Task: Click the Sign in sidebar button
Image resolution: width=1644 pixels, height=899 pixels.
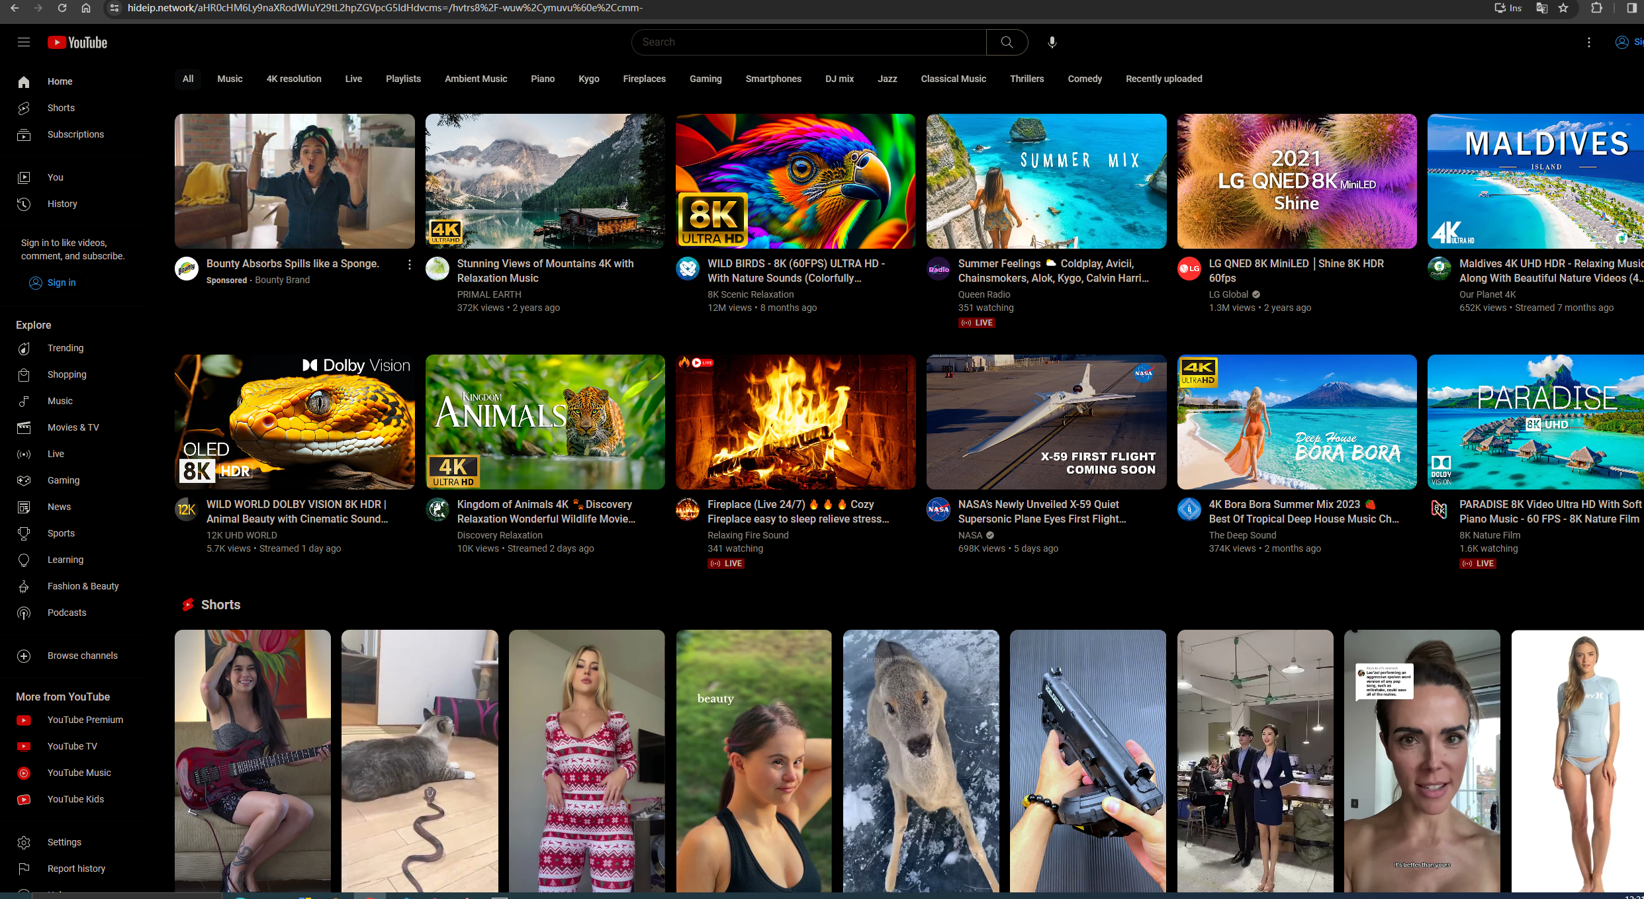Action: 53,282
